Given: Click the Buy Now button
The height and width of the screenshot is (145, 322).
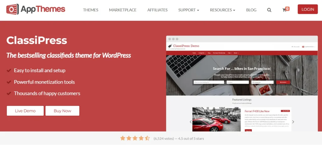Looking at the screenshot, I should pos(63,111).
